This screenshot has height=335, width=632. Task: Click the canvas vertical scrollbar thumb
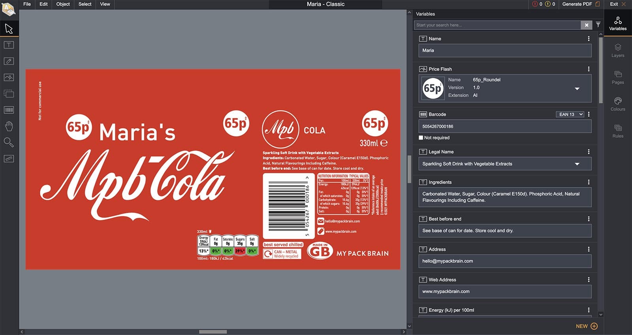click(x=409, y=169)
